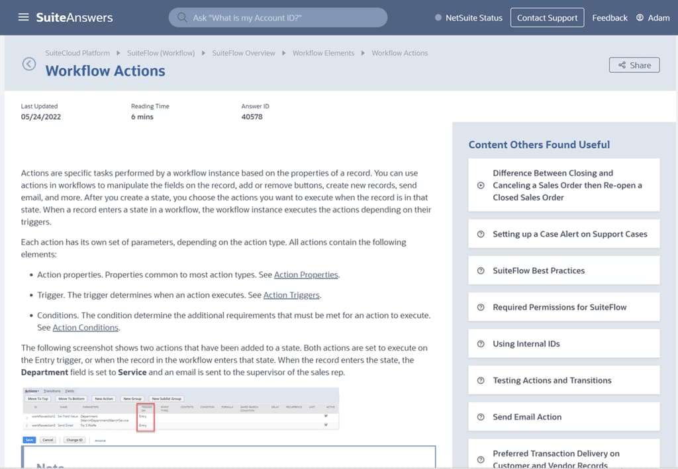678x469 pixels.
Task: Navigate to Workflow Elements breadcrumb
Action: [x=323, y=53]
